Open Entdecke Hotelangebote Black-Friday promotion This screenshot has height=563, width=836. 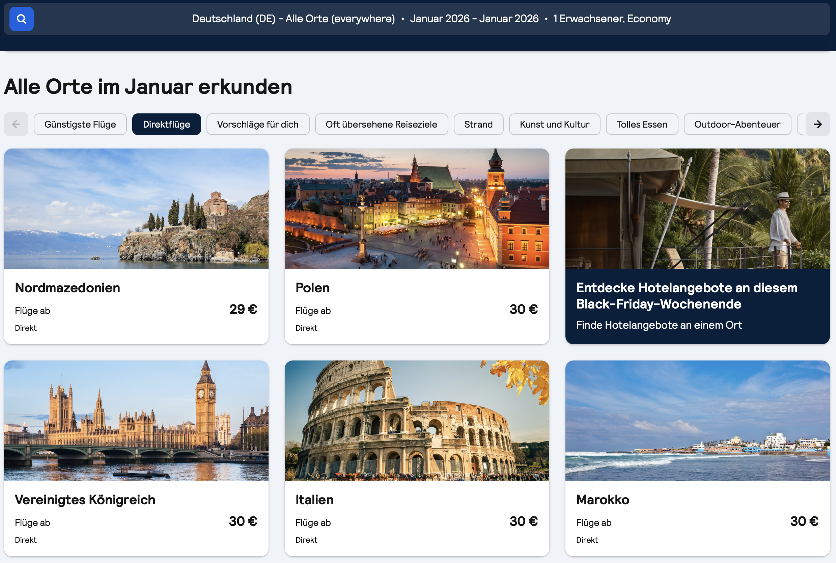[x=687, y=295]
